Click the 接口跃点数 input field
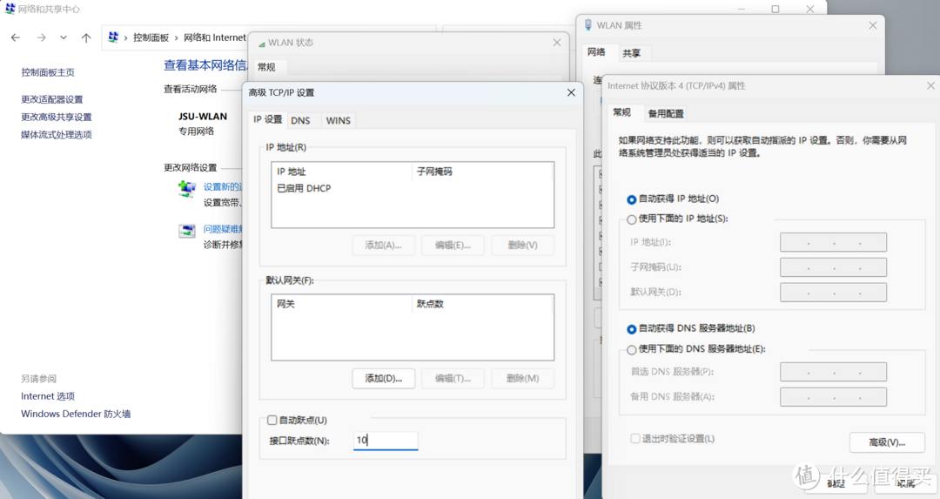The width and height of the screenshot is (940, 499). point(386,441)
